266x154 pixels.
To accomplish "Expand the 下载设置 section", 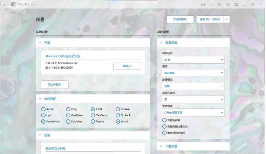I will tap(161, 146).
